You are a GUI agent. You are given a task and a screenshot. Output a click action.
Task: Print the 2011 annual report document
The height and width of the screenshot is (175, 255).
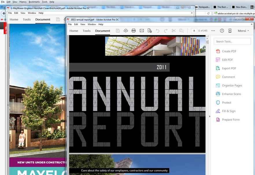click(x=134, y=31)
